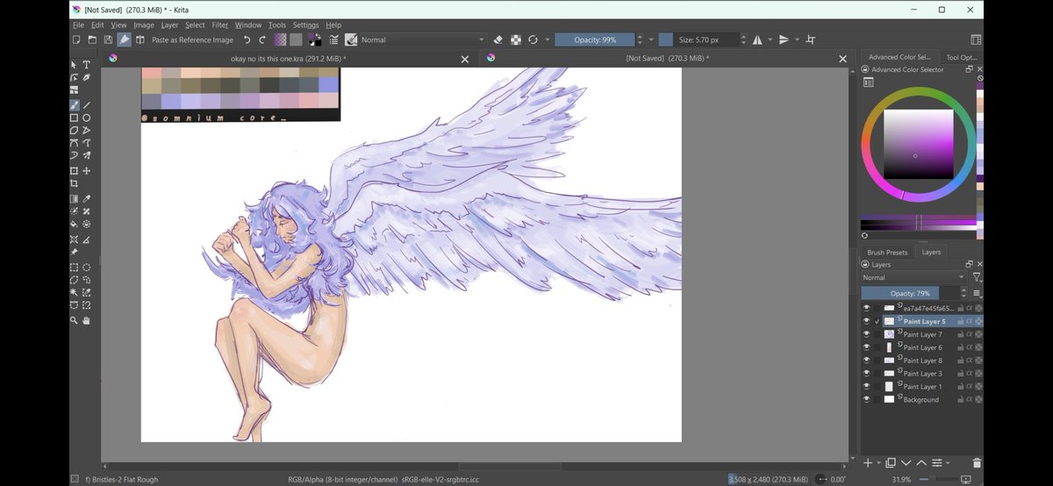Tick the selection checkbox on Paint Layer 8
Screen dimensions: 1053x486
877,361
